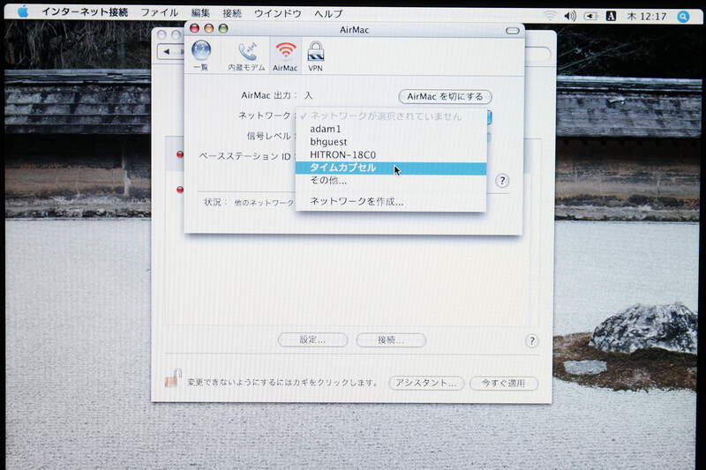Select the 一覧 globe toolbar icon
Viewport: 706px width, 470px height.
pyautogui.click(x=201, y=56)
